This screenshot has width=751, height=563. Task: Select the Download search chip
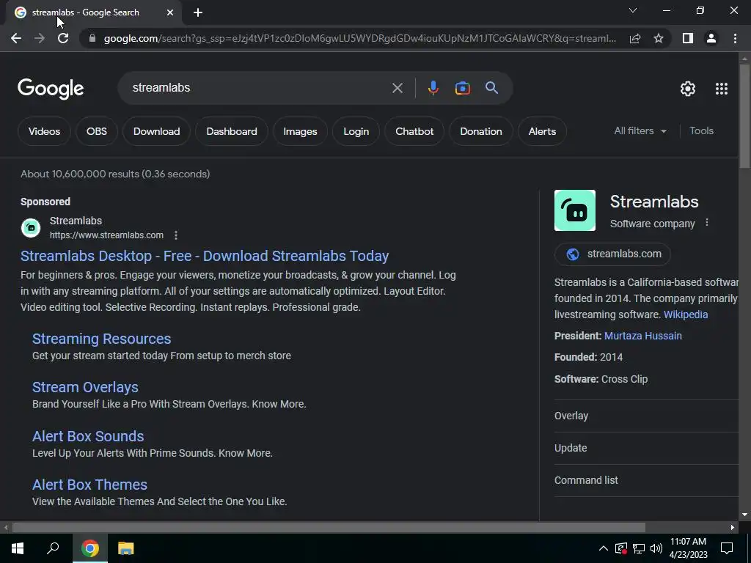click(x=157, y=131)
